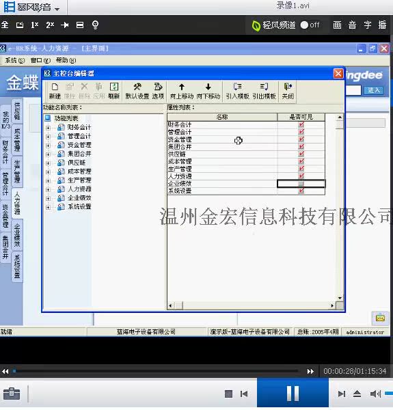Open the 暴风影音 title dropdown menu
Image resolution: width=393 pixels, height=410 pixels.
[57, 9]
